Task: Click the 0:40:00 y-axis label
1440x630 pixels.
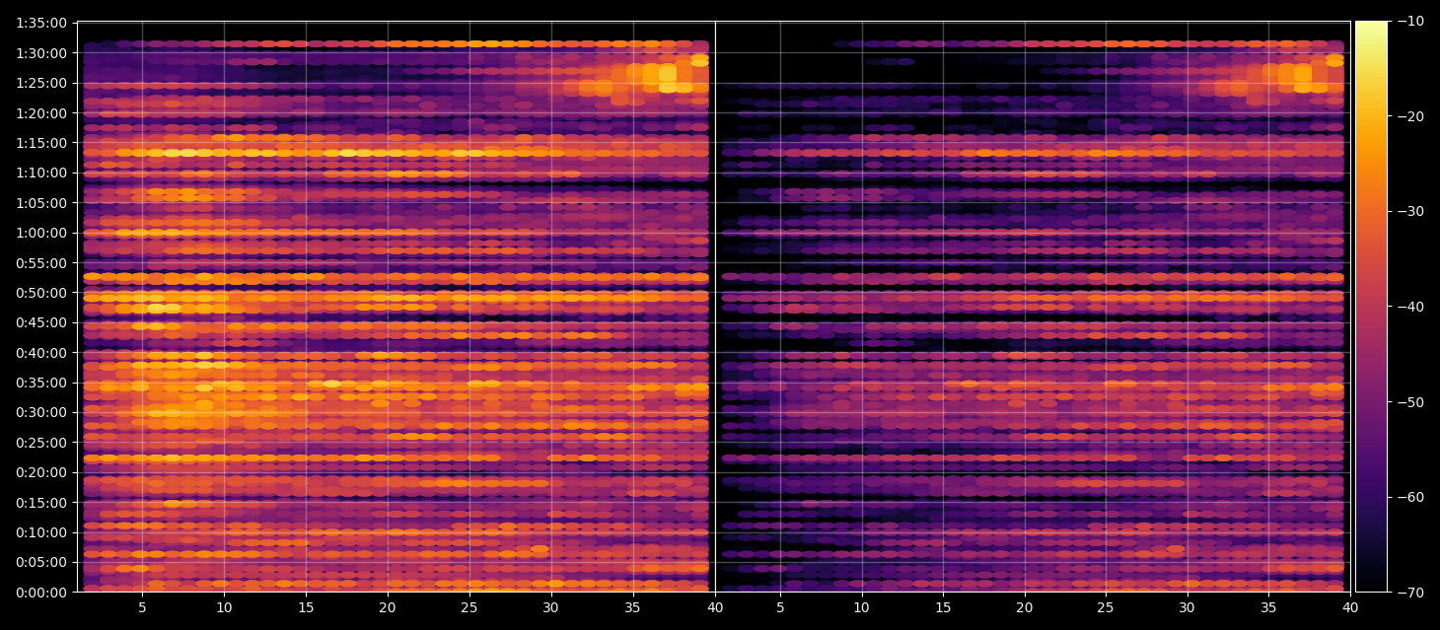Action: click(x=41, y=352)
